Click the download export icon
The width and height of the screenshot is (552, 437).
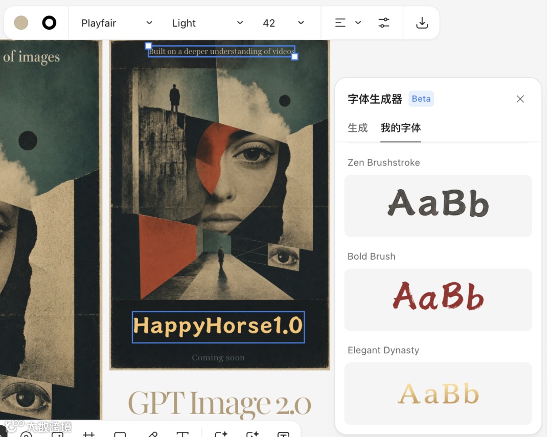pyautogui.click(x=422, y=23)
